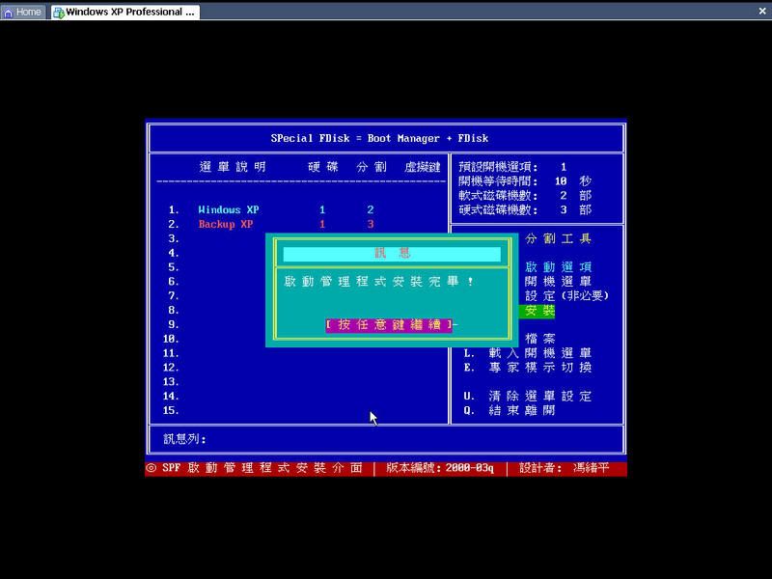This screenshot has width=772, height=579.
Task: Click the SPF 啟動管理程式安裝介面 status text
Action: click(262, 468)
